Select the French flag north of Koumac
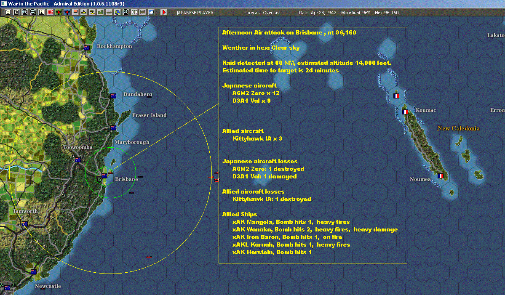Viewport: 505px width, 295px height. [396, 96]
